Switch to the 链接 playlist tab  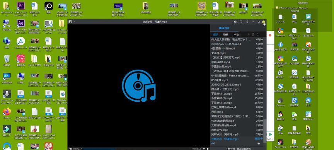(226, 34)
